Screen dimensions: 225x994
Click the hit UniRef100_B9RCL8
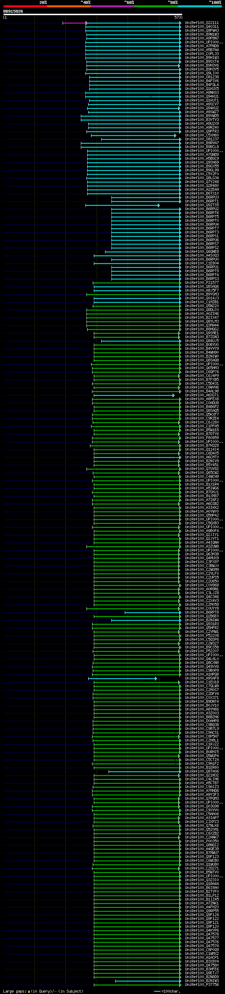point(202,147)
